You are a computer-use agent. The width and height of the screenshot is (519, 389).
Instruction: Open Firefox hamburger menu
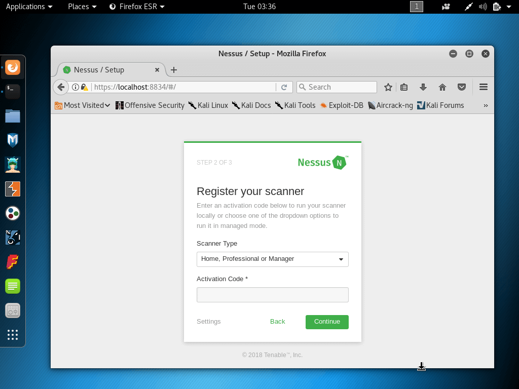[483, 87]
